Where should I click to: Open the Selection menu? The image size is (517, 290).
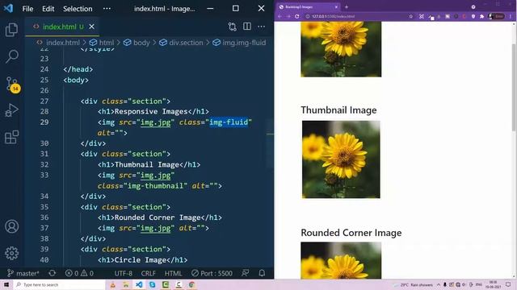[x=78, y=9]
